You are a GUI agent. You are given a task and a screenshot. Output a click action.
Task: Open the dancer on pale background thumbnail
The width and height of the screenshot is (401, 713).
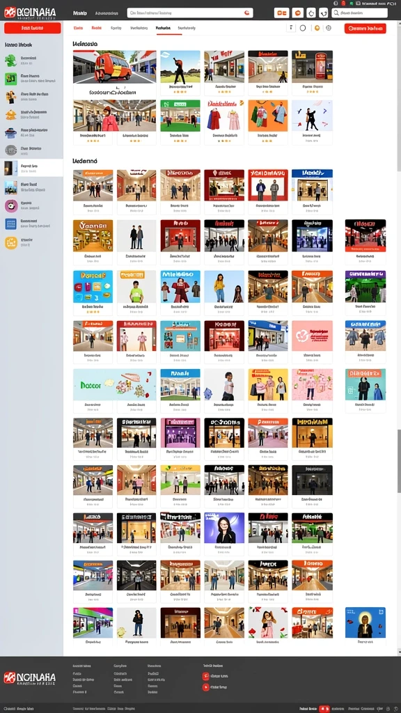[312, 116]
